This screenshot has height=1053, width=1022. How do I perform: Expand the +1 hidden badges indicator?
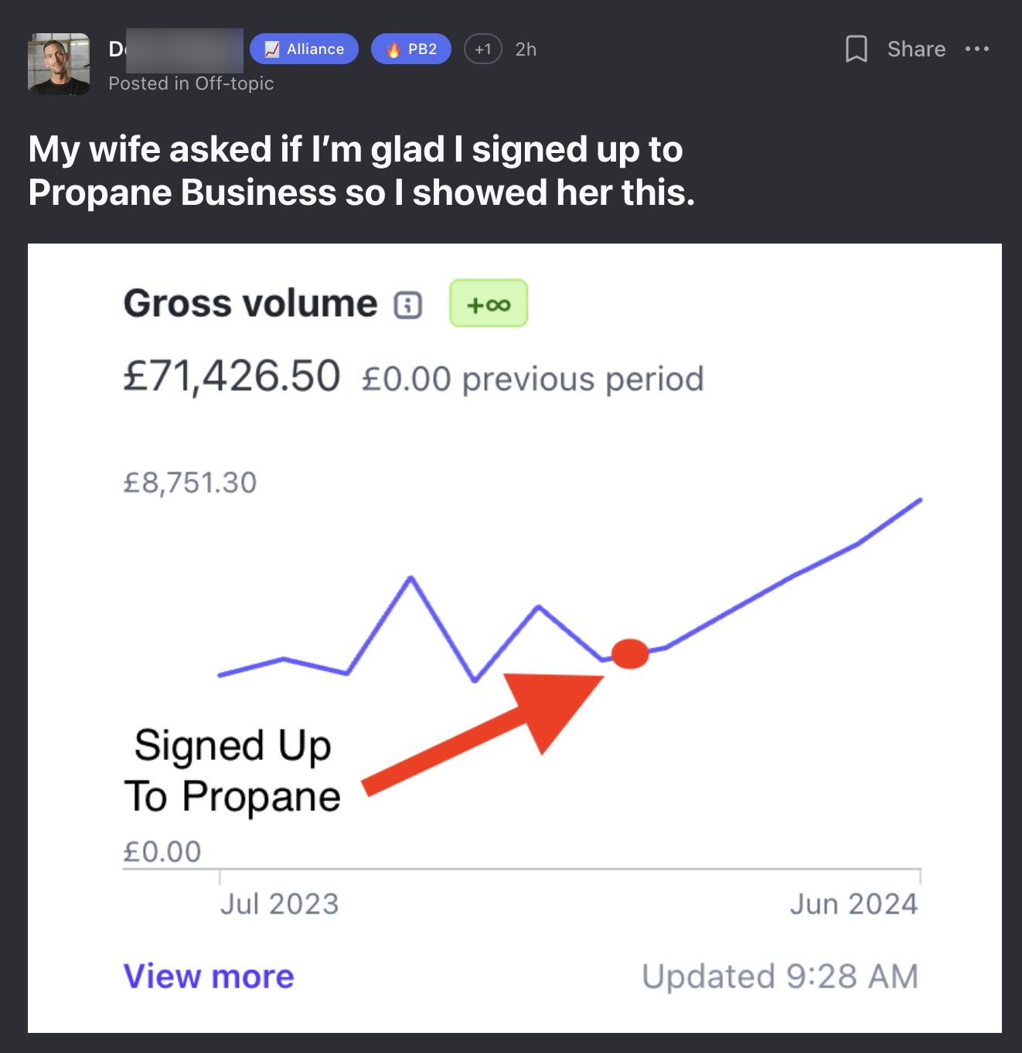click(482, 49)
